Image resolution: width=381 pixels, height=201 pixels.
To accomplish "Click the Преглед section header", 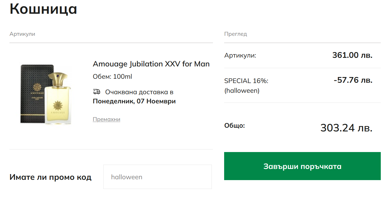I will tap(235, 34).
